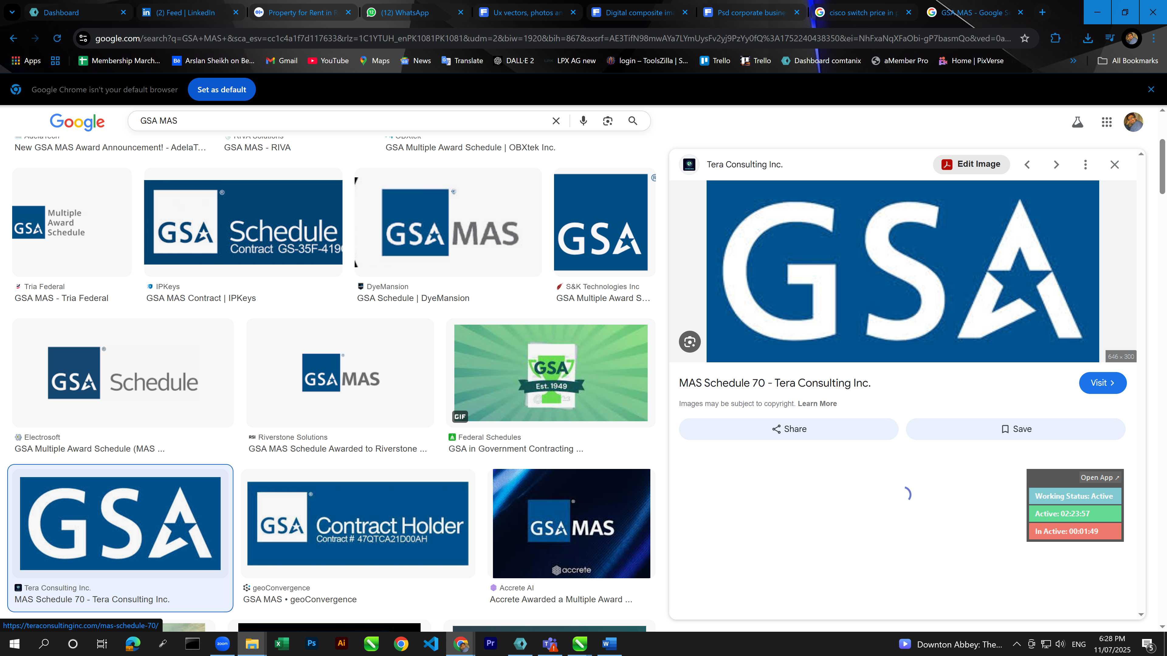Click the Google logo
Screen dimensions: 1167x656
pyautogui.click(x=77, y=122)
